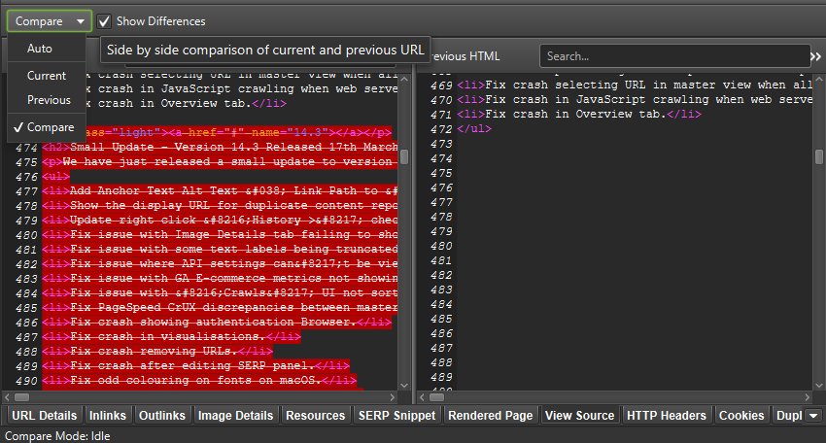Click left pane horizontal scroll right arrow
The height and width of the screenshot is (443, 826).
[x=393, y=397]
